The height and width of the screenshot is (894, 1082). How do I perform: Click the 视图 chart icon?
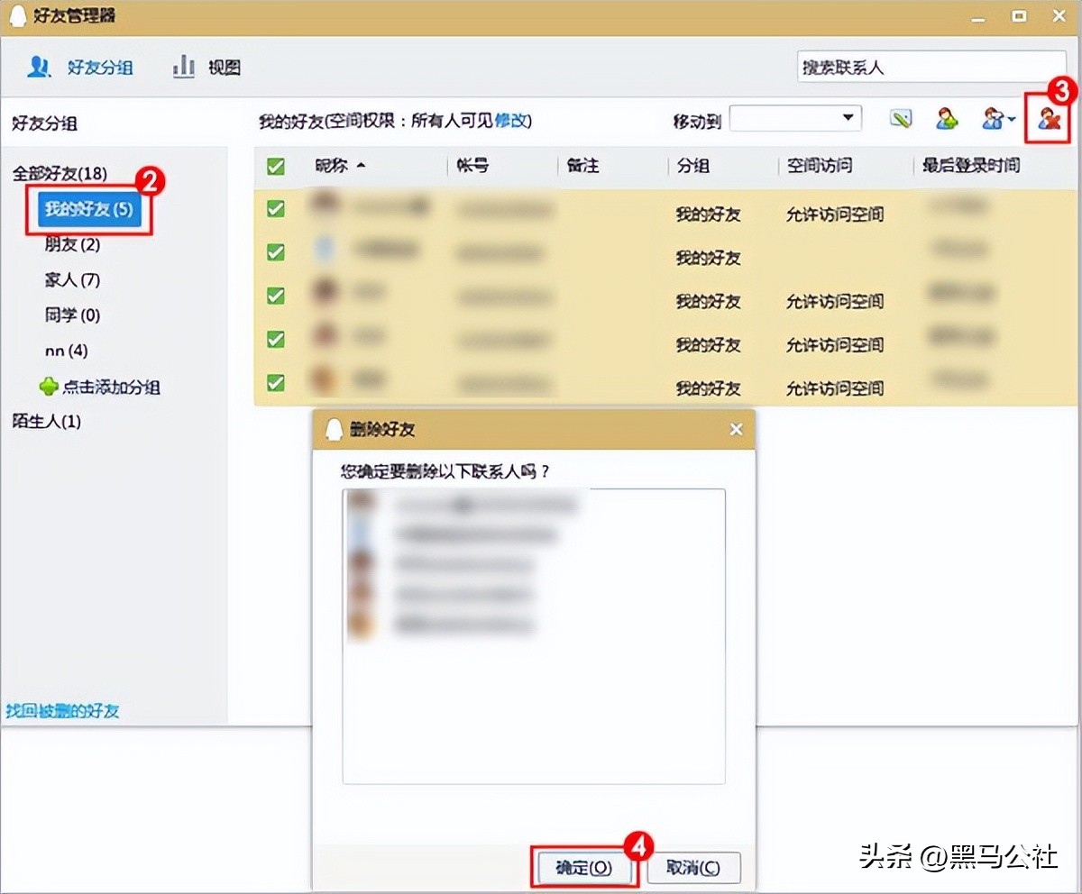tap(183, 66)
